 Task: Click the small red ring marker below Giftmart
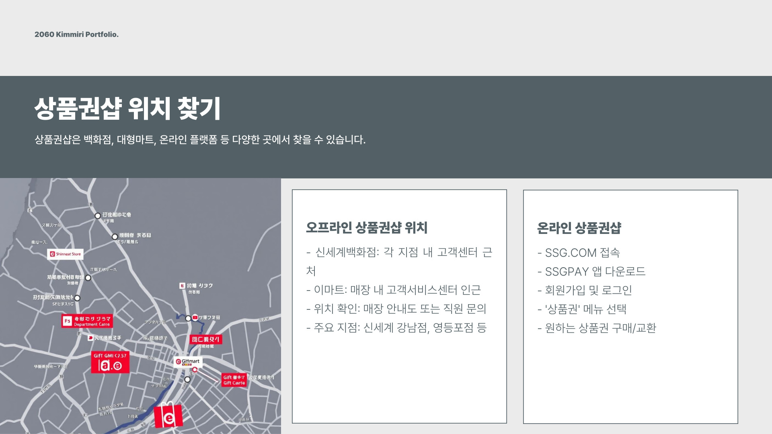(x=195, y=370)
